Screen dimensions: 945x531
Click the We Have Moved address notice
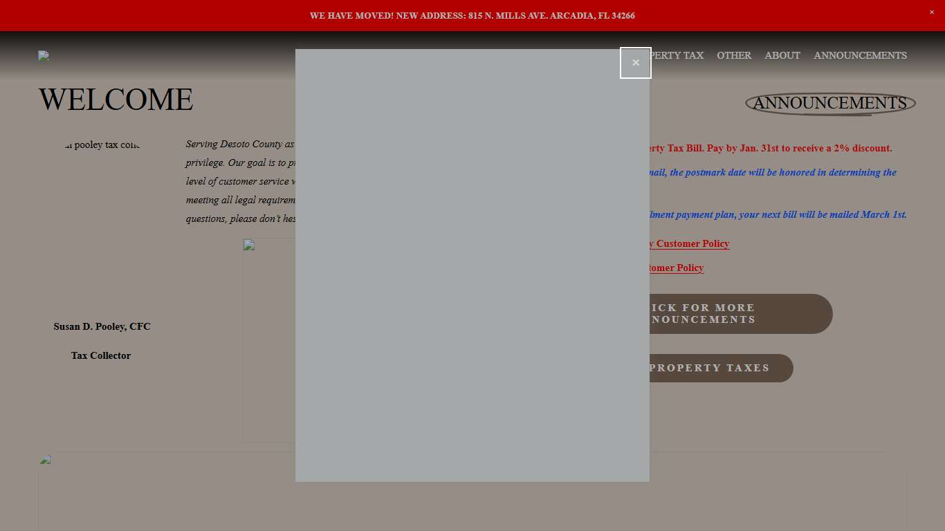(x=472, y=15)
